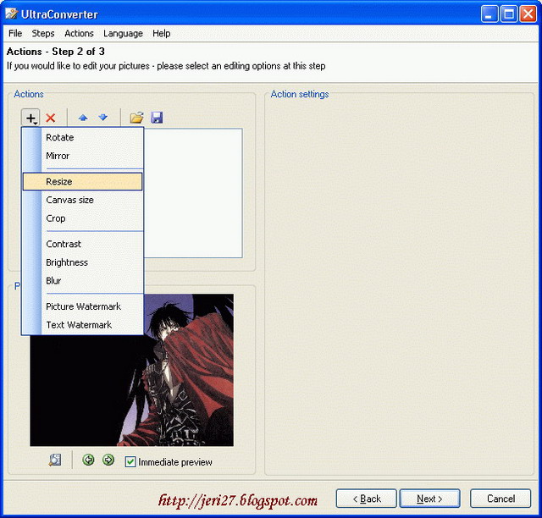542x518 pixels.
Task: Close the UltraConverter window
Action: [x=528, y=14]
